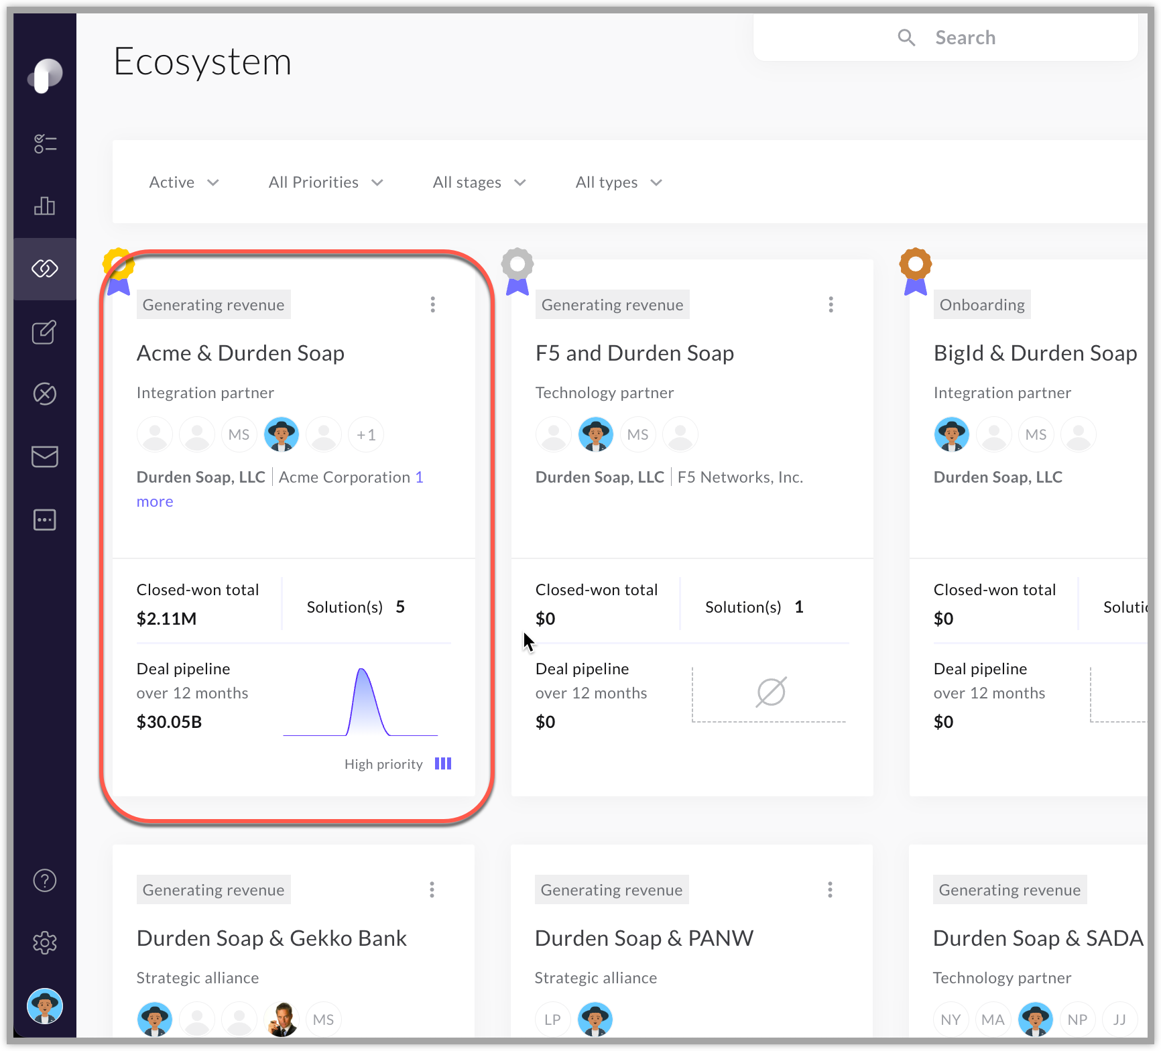Click the NP avatar on Durden Soap & SADA card

(1078, 1019)
